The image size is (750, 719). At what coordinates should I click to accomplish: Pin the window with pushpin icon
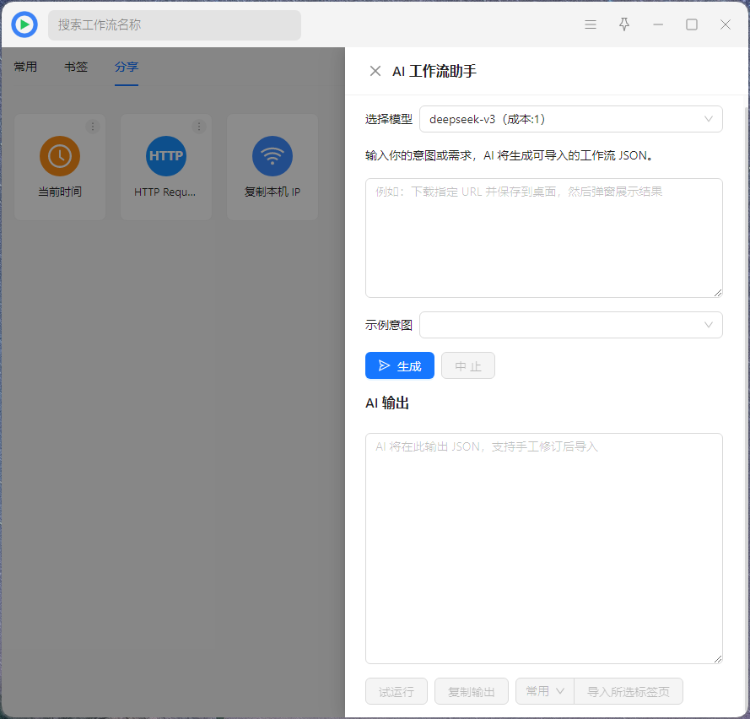click(x=624, y=24)
